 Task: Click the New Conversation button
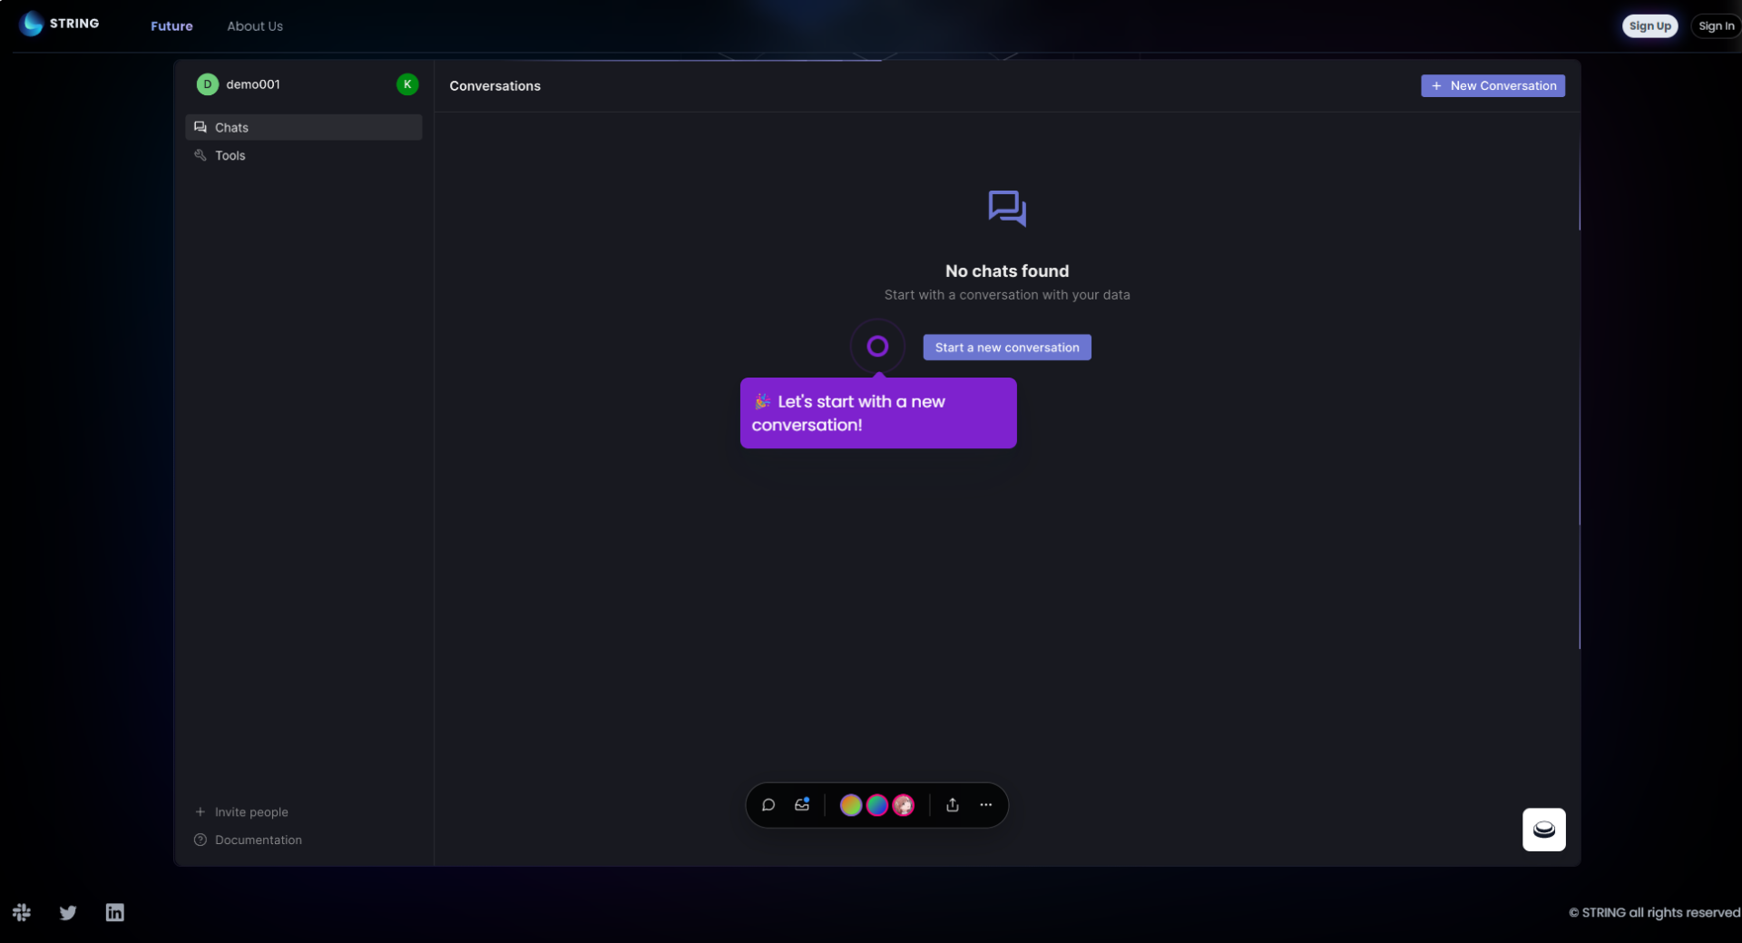point(1492,85)
